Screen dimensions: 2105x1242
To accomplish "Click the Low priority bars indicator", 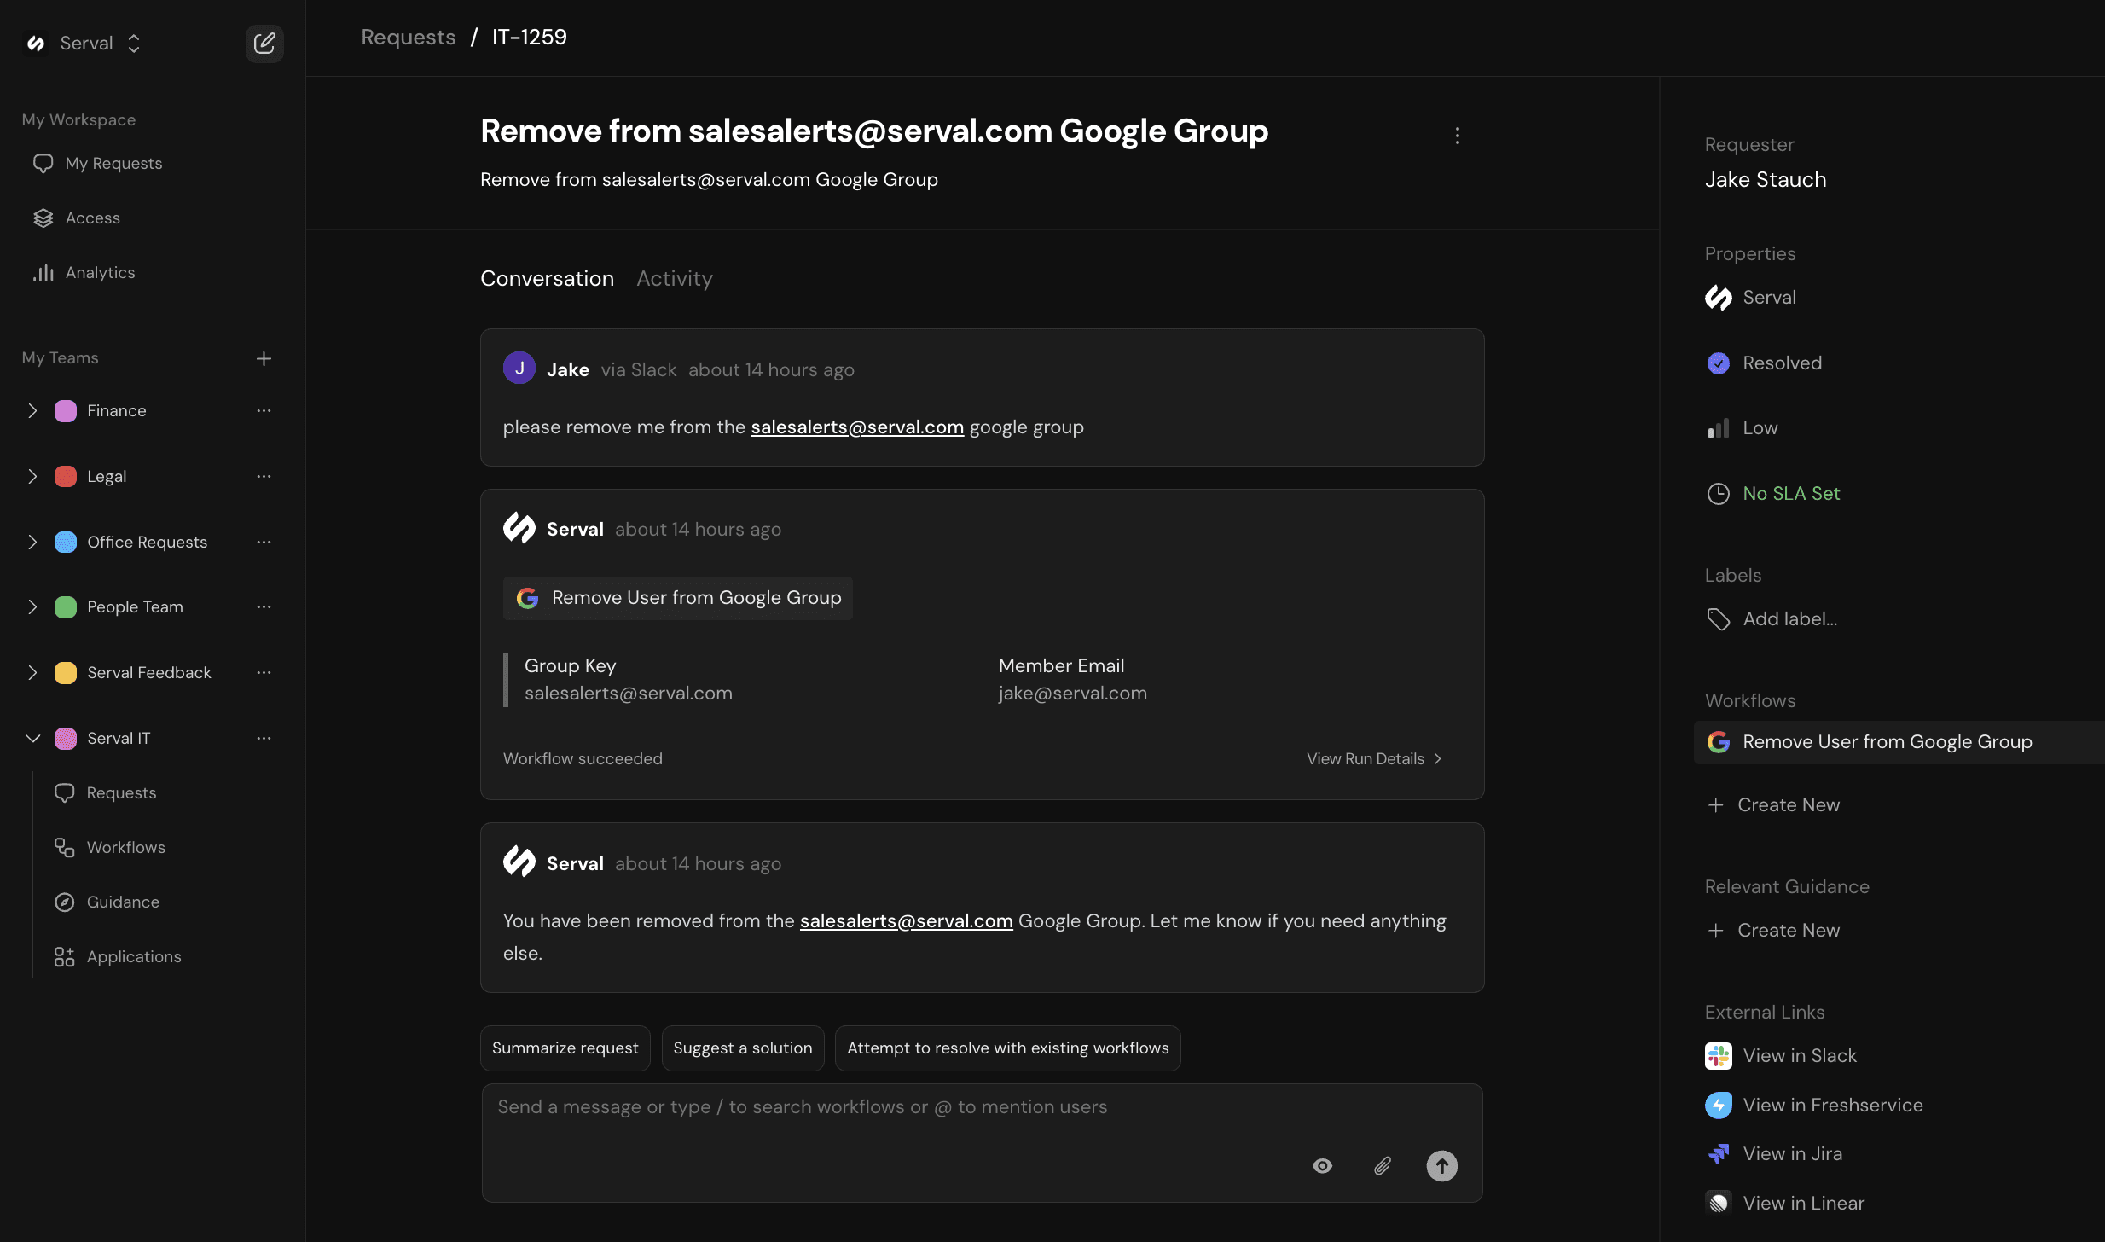I will point(1719,427).
